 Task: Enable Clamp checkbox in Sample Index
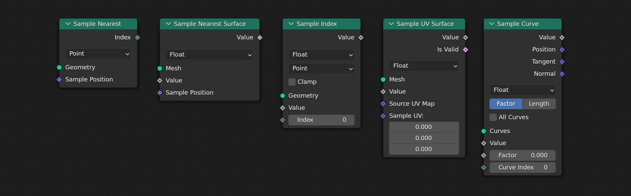[292, 82]
